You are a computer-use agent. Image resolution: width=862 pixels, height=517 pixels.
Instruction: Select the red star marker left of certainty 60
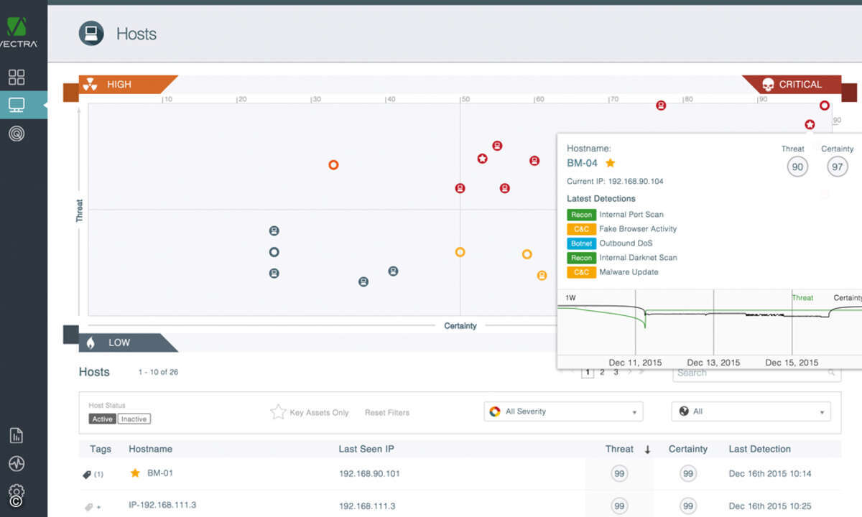pyautogui.click(x=482, y=159)
